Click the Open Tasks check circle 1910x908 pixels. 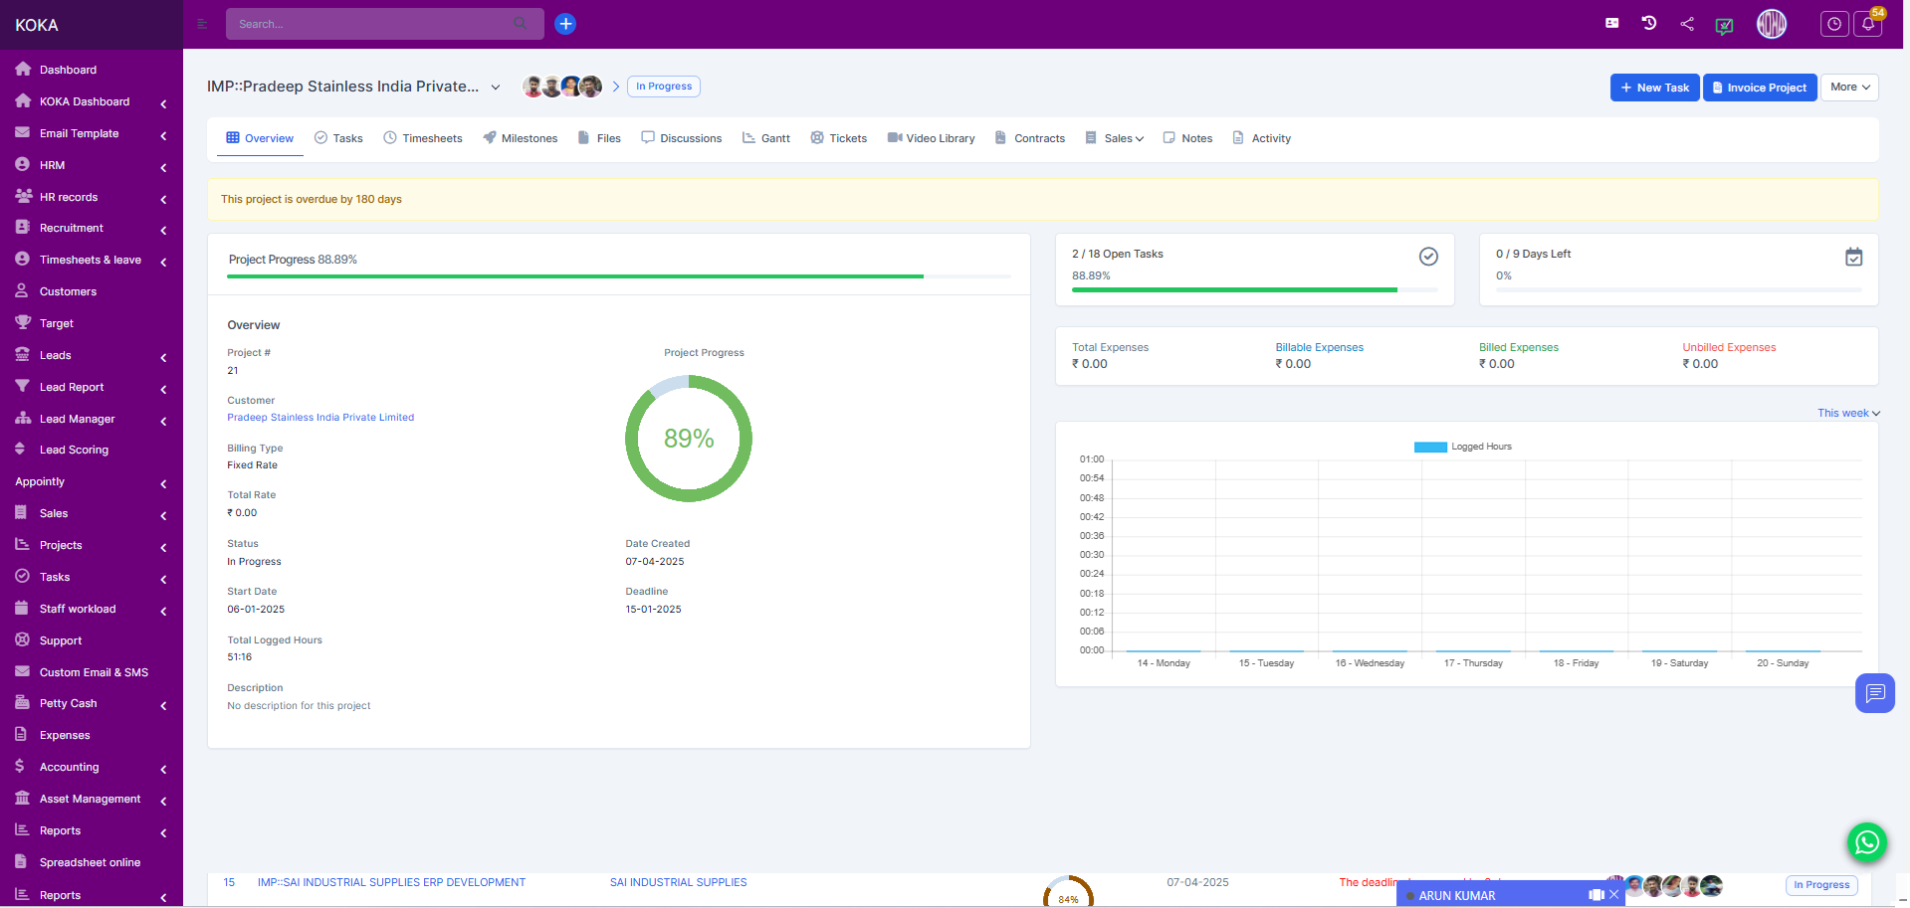[1428, 257]
